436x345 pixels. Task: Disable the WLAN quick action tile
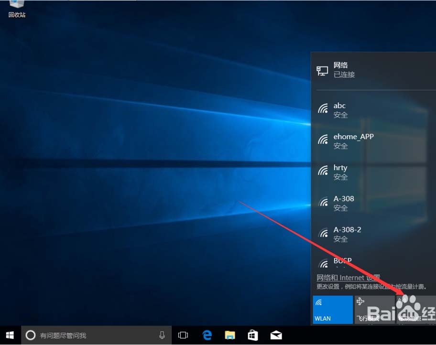tap(332, 309)
